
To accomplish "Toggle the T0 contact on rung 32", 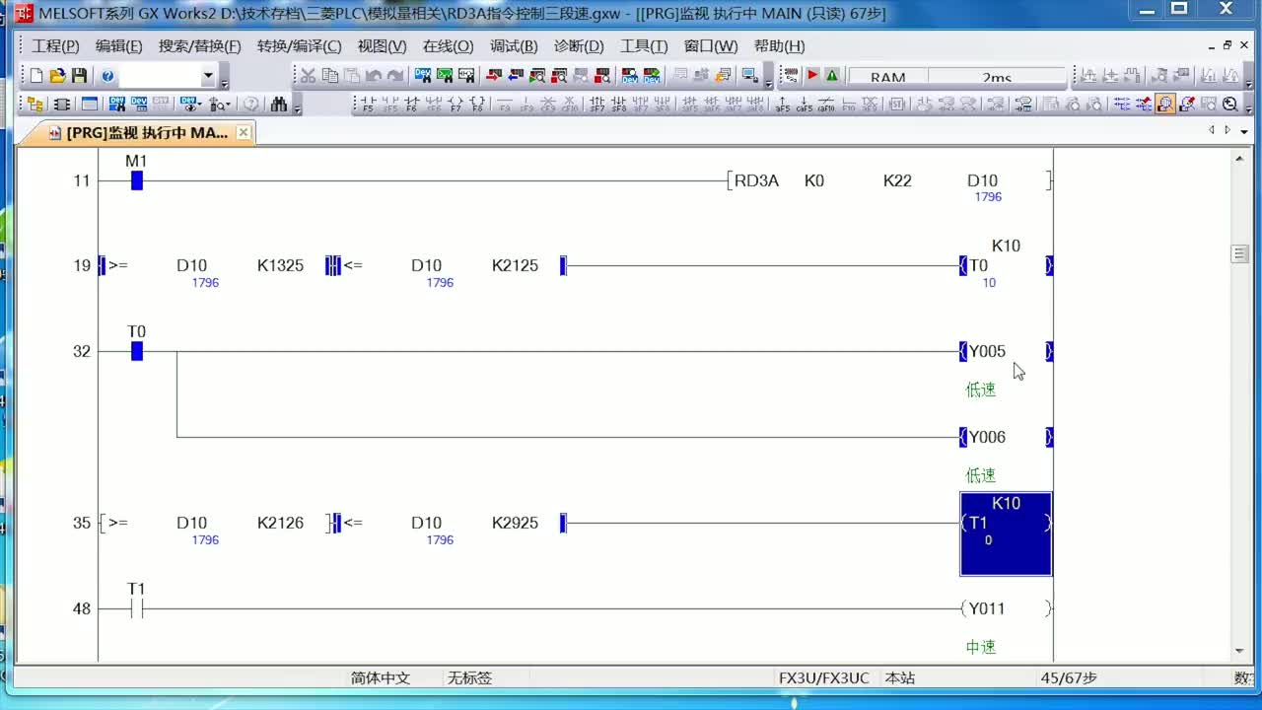I will pos(136,351).
